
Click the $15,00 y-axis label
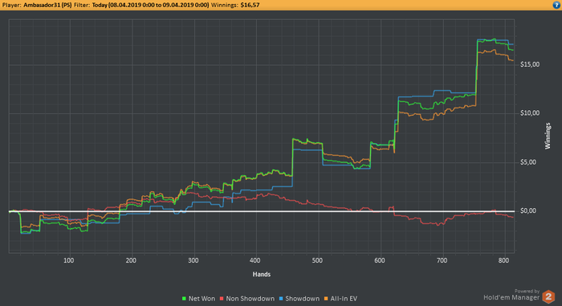tap(530, 64)
